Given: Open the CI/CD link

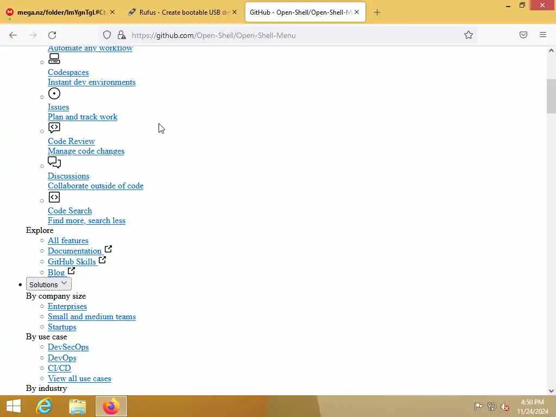Looking at the screenshot, I should click(x=59, y=368).
